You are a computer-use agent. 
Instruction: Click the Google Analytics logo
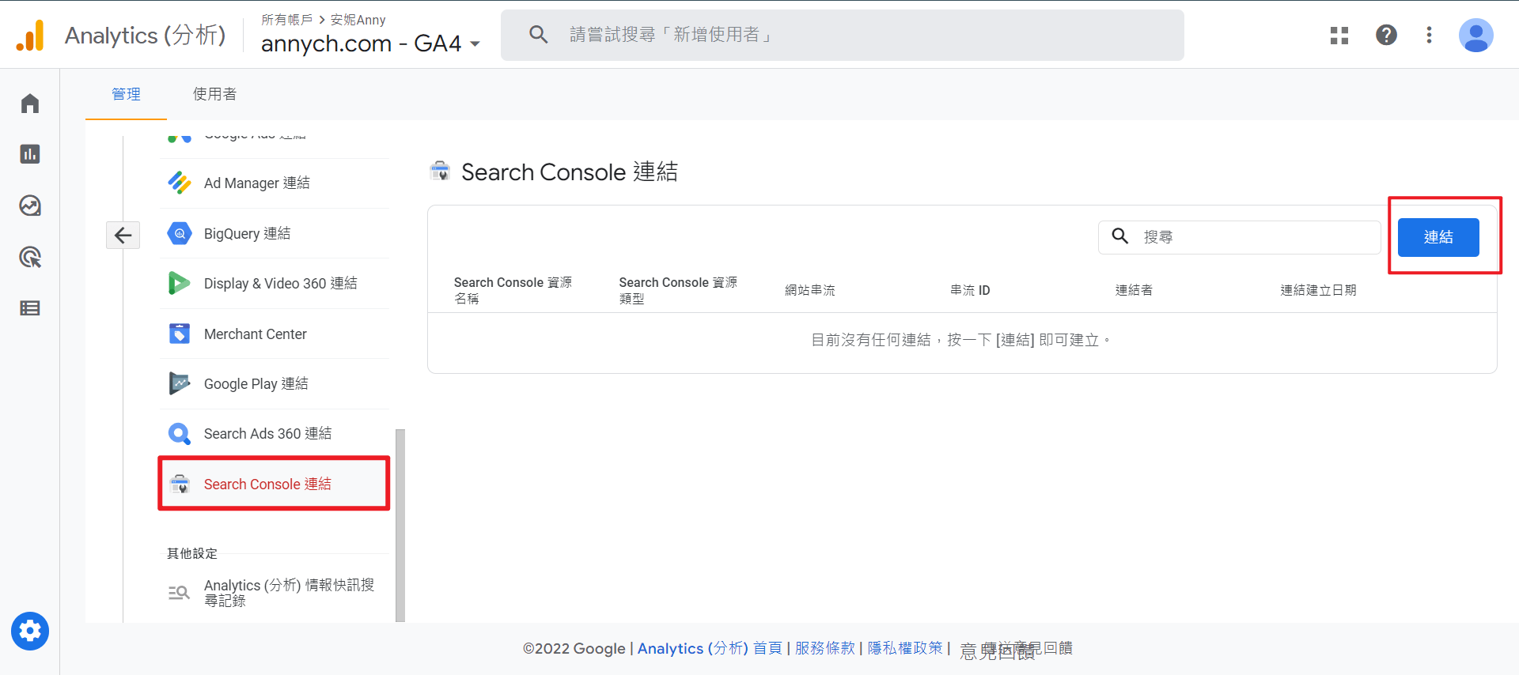(x=30, y=36)
